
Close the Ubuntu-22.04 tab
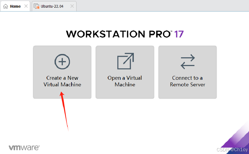(72, 6)
